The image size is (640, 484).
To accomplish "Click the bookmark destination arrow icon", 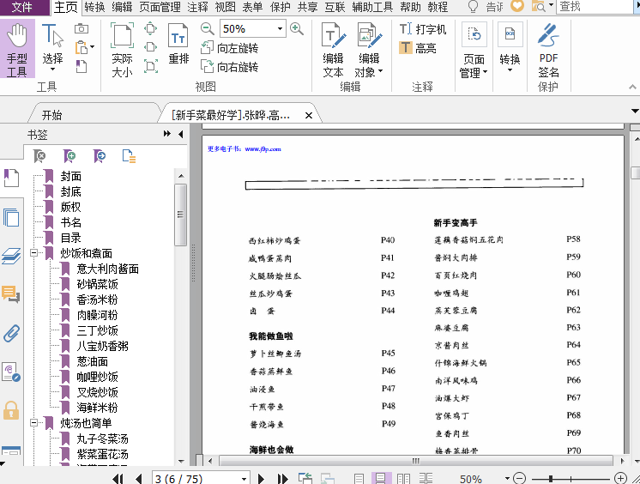I will (x=100, y=156).
